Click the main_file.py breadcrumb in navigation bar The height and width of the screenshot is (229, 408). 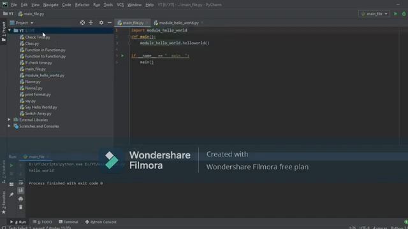[x=31, y=14]
